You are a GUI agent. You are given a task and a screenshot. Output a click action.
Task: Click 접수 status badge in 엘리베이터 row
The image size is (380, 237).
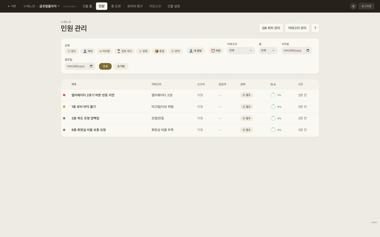247,95
